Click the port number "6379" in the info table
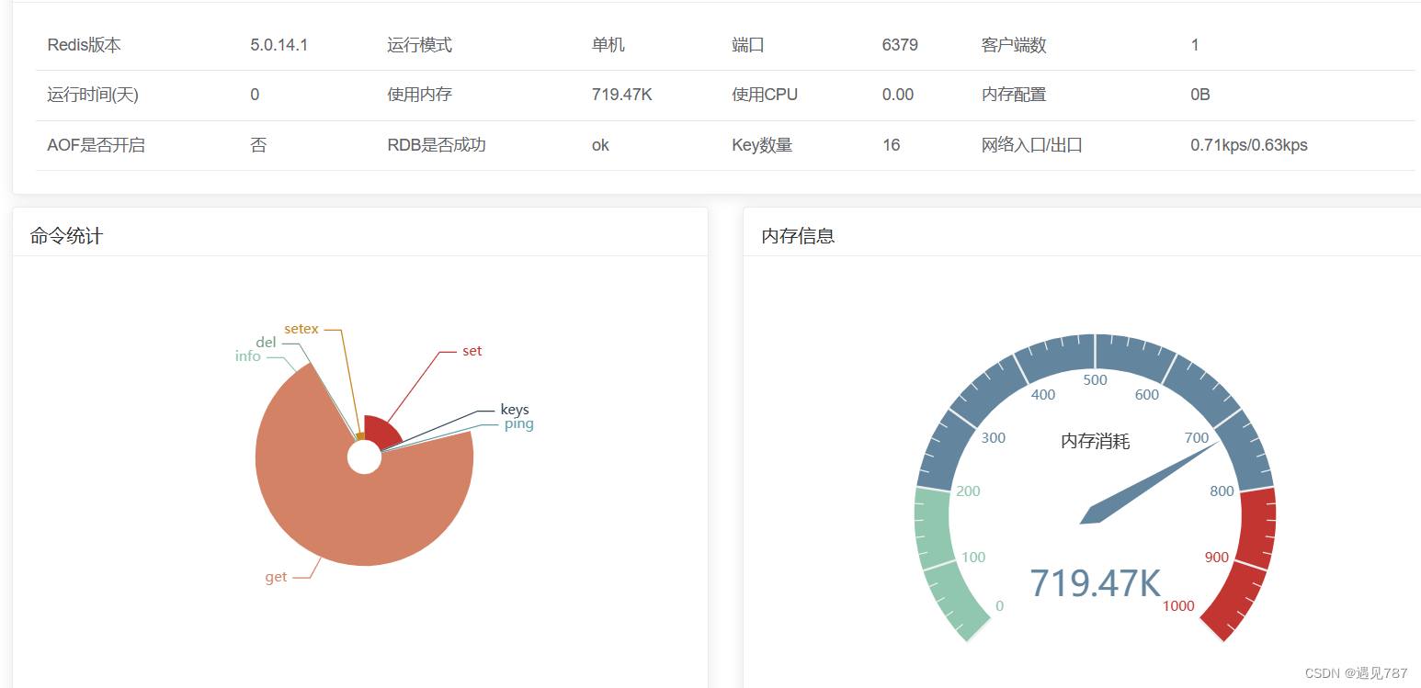This screenshot has width=1421, height=688. pyautogui.click(x=899, y=44)
